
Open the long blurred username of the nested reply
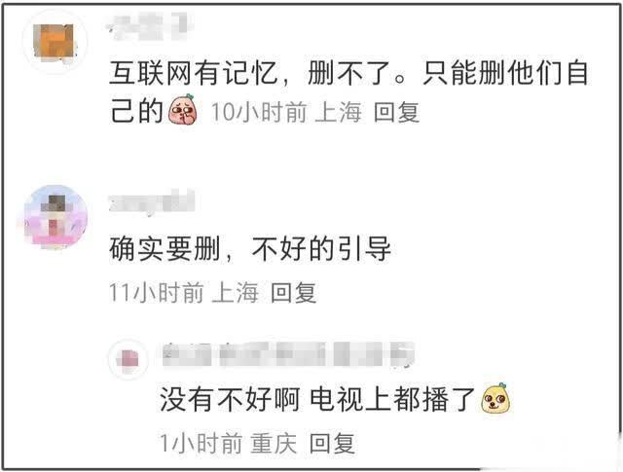[289, 353]
